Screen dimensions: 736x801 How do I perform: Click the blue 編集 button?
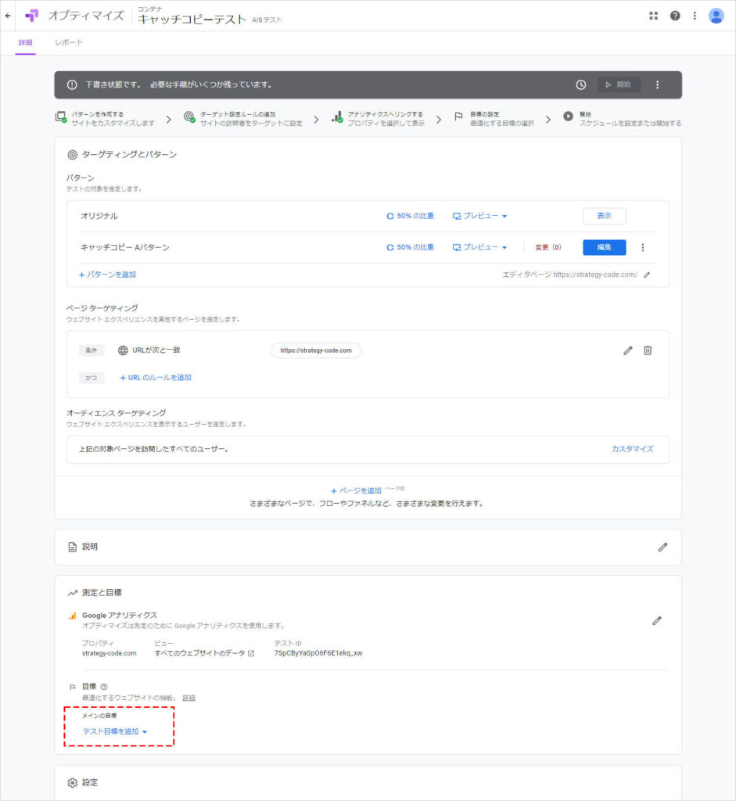click(x=604, y=247)
